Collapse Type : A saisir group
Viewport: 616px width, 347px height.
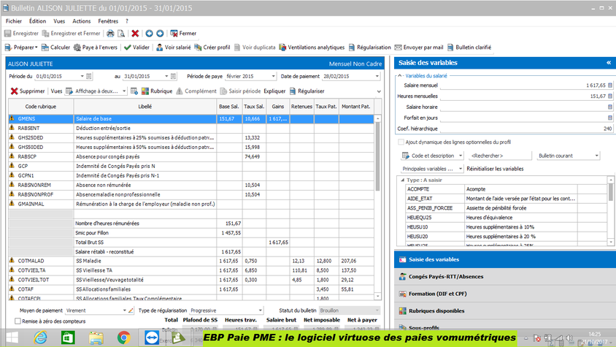[403, 180]
